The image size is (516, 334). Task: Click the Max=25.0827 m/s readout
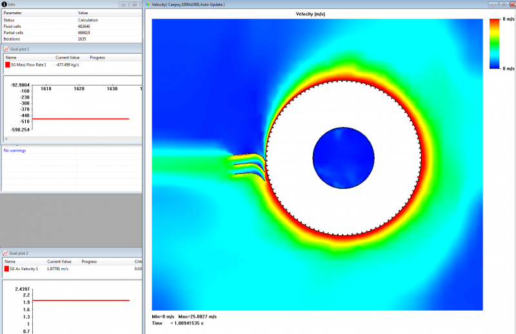[197, 317]
